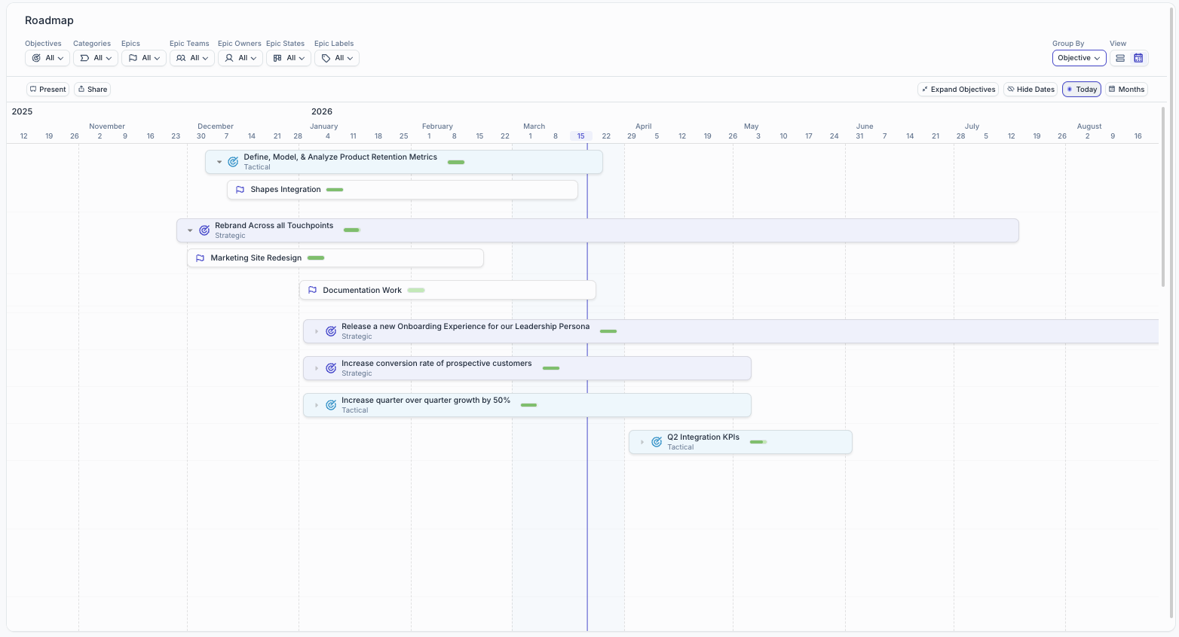This screenshot has height=637, width=1179.
Task: Click target icon of quarter over quarter growth
Action: click(x=331, y=405)
